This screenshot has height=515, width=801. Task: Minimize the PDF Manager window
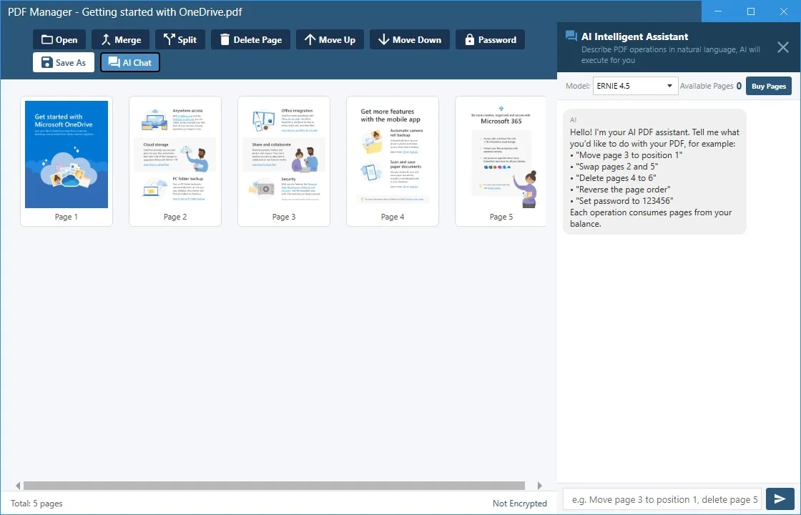pyautogui.click(x=718, y=11)
